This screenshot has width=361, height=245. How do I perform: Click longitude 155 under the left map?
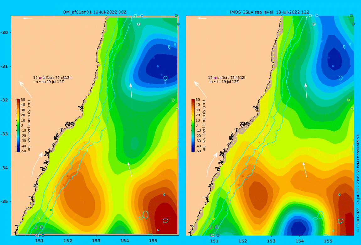tap(153, 241)
